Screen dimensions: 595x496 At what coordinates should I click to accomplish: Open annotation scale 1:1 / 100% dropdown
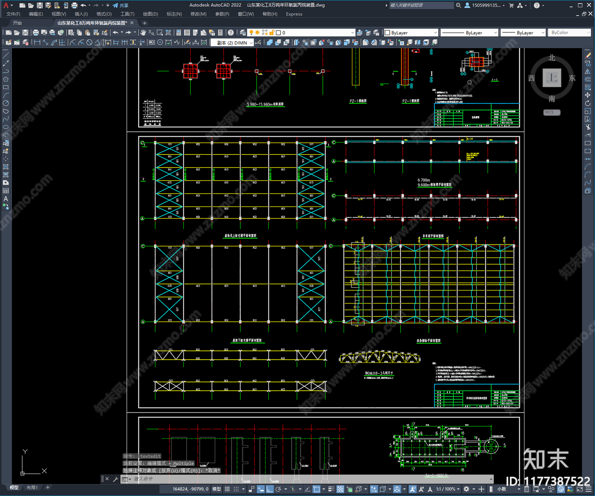click(x=448, y=489)
